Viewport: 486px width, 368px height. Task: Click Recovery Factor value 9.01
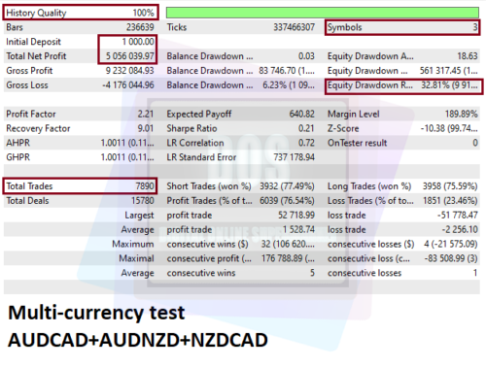coord(146,128)
